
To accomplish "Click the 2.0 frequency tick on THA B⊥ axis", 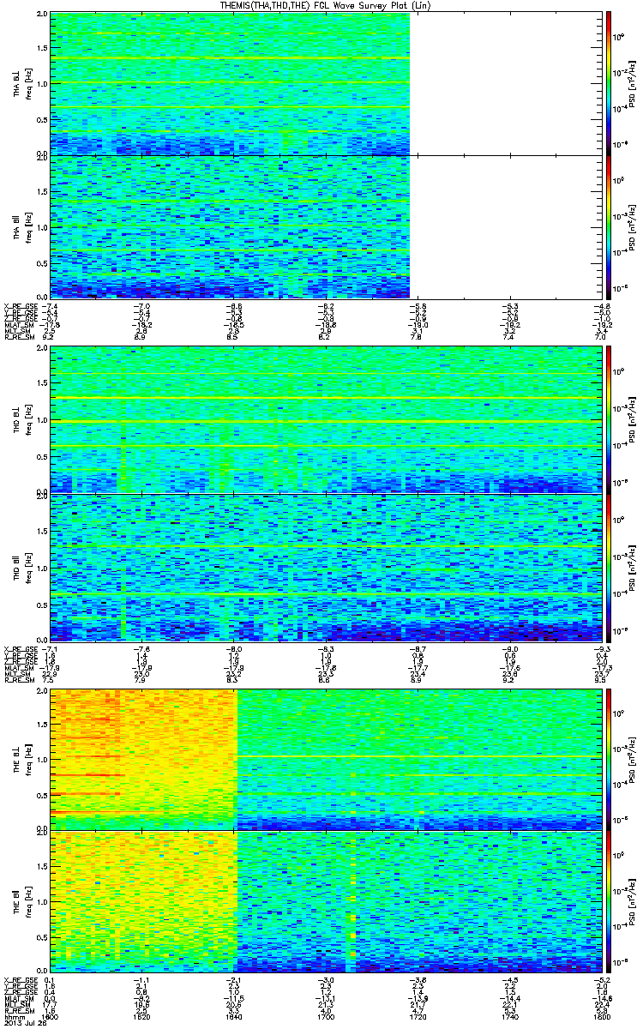I will [x=43, y=15].
